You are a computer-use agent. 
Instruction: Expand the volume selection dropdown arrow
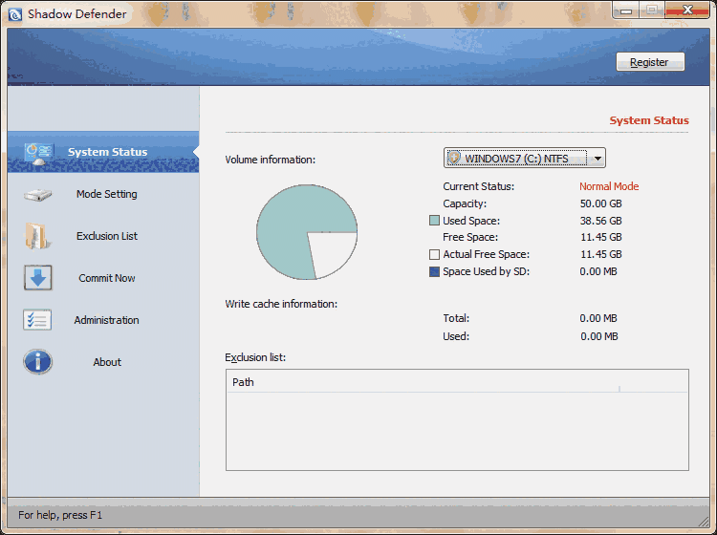pyautogui.click(x=597, y=159)
